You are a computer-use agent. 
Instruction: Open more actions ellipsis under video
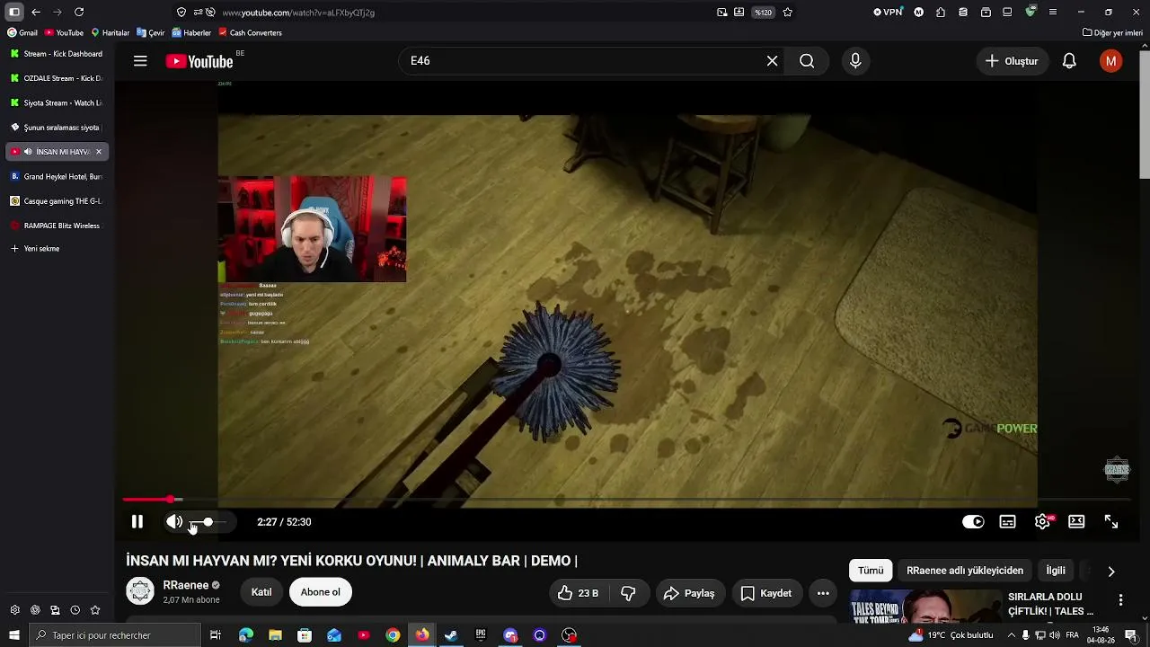coord(823,593)
